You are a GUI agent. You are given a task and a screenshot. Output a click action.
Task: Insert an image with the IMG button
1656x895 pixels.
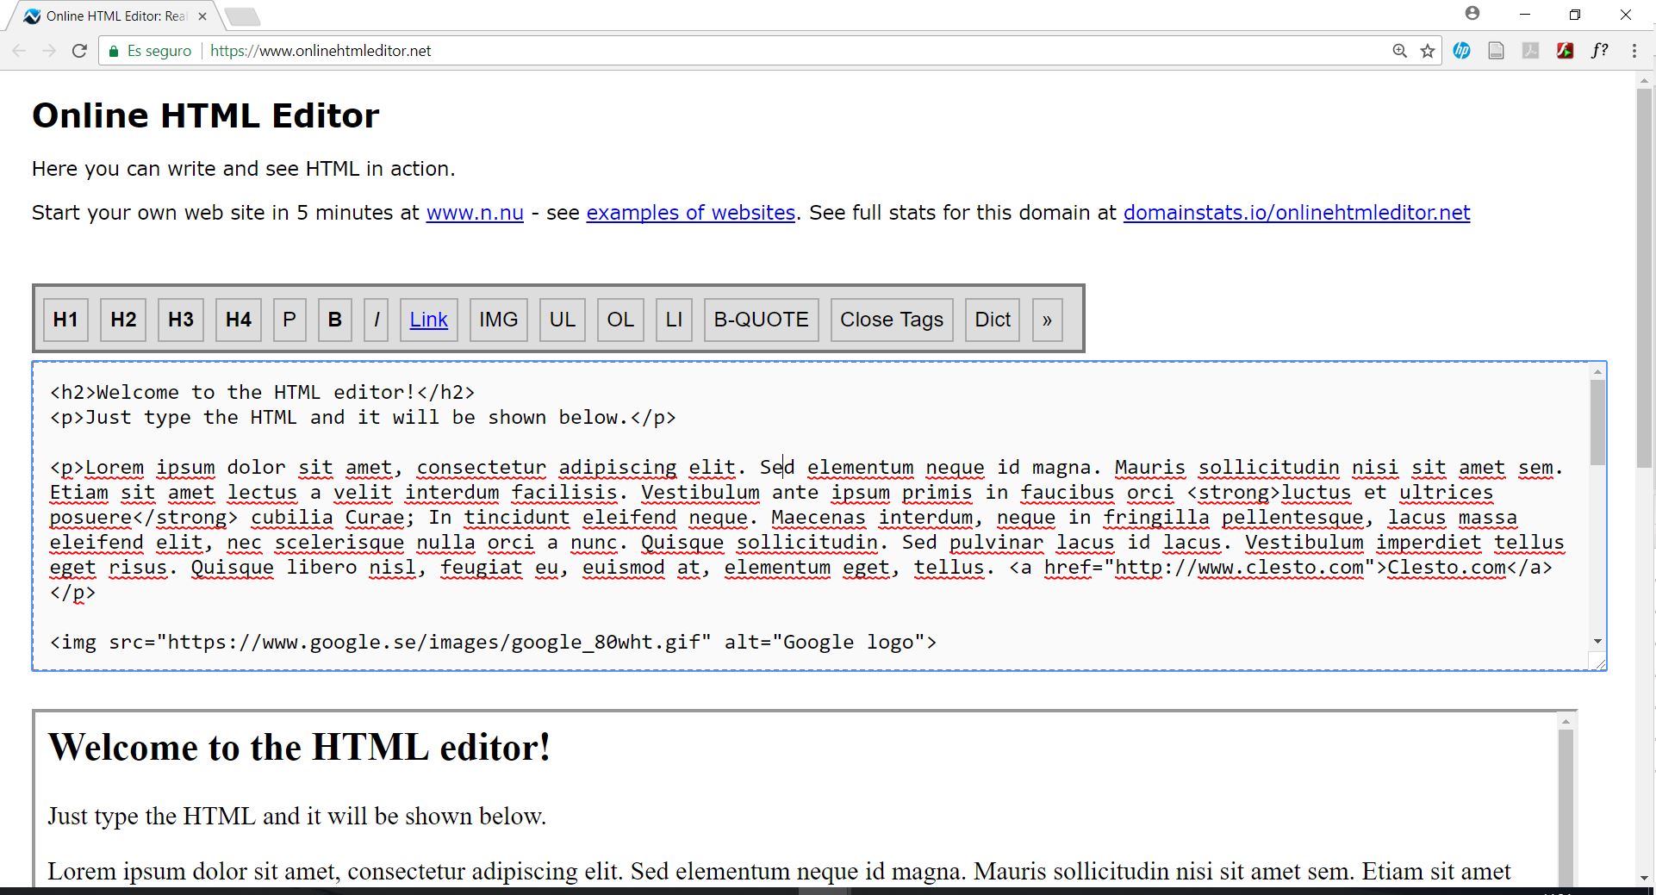(x=498, y=320)
